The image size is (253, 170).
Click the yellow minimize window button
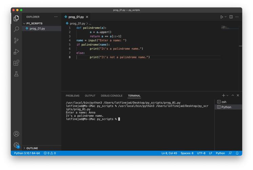pyautogui.click(x=17, y=10)
